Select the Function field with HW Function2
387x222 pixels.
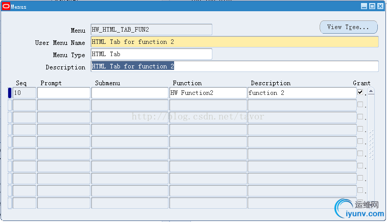[x=207, y=93]
